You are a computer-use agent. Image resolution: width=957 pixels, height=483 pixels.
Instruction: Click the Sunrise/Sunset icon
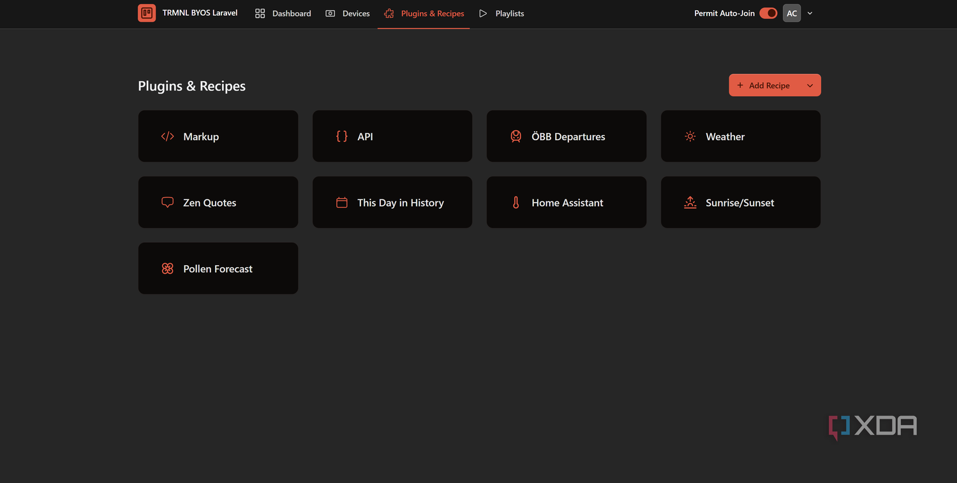pos(690,203)
